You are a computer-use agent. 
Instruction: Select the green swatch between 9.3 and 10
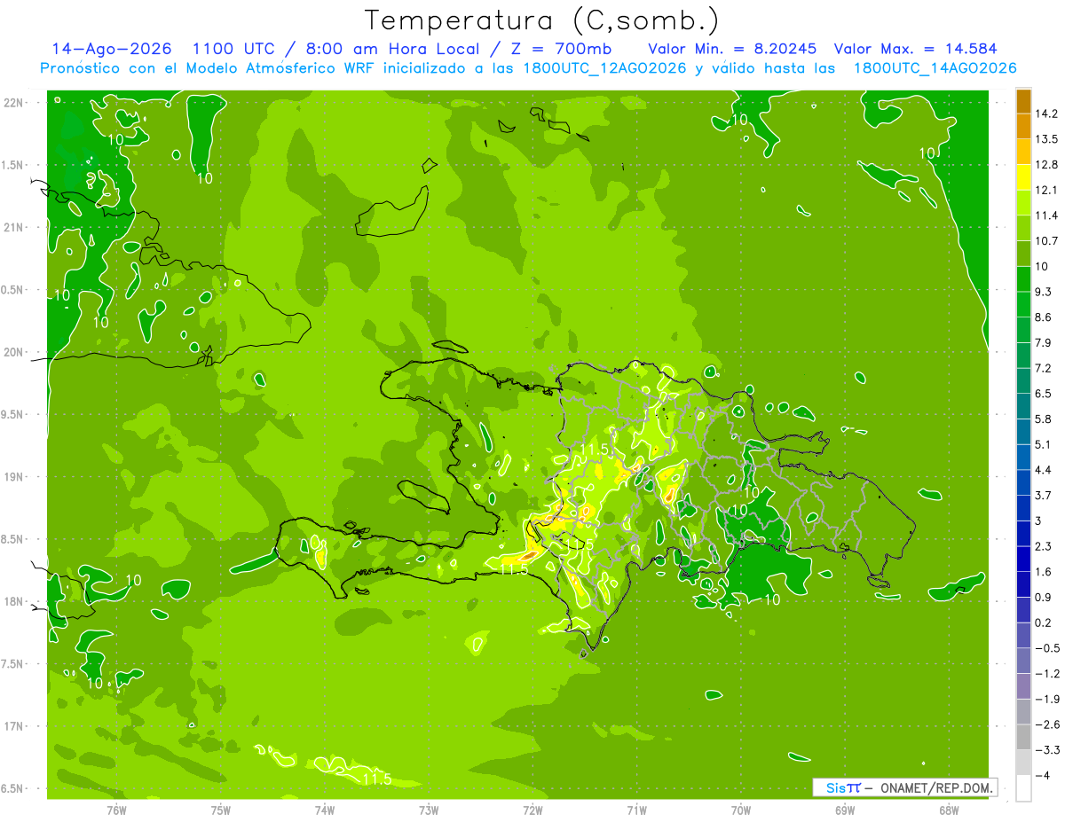[1023, 278]
